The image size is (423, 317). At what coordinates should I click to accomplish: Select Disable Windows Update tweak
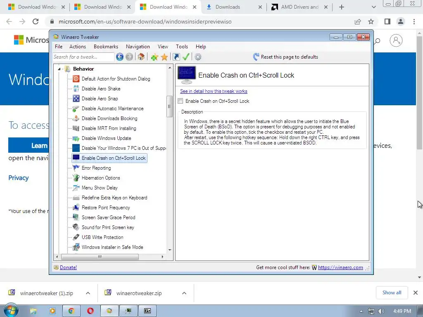coord(106,138)
